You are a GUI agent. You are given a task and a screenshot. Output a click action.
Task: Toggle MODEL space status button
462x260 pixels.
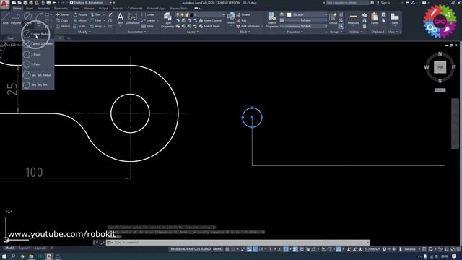point(218,249)
